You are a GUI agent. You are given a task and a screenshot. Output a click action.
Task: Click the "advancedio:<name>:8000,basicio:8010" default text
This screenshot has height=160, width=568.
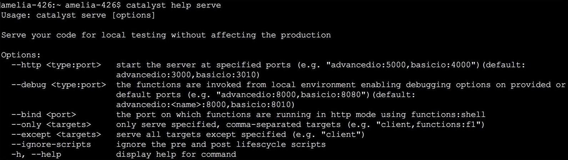pyautogui.click(x=205, y=105)
